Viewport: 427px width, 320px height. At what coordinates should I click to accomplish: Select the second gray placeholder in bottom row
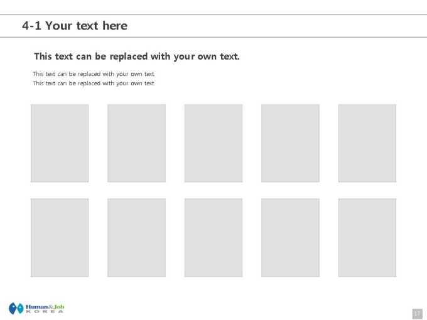[136, 238]
